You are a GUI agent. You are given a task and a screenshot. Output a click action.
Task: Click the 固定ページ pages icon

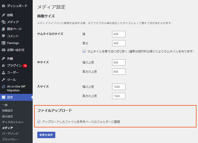[x=3, y=29]
